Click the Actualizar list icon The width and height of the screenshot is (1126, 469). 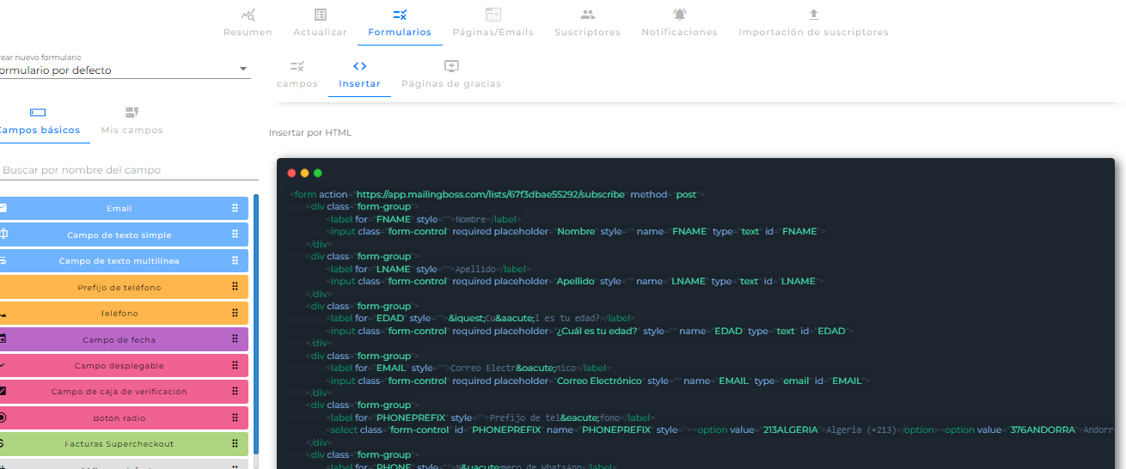(321, 15)
